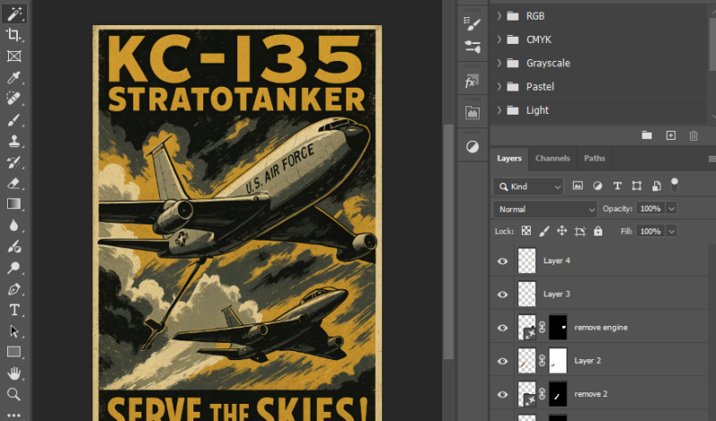Switch to the Paths tab
Screen dimensions: 716x421
click(594, 159)
